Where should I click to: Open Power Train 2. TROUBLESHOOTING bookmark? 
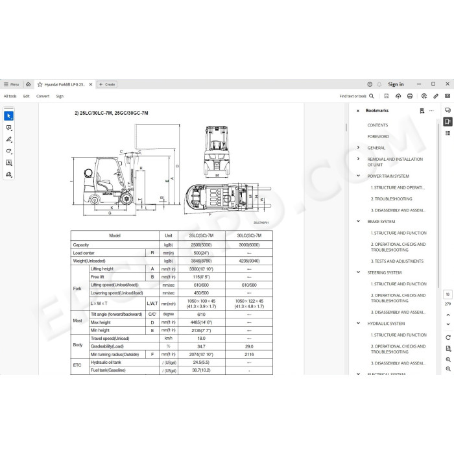coord(392,198)
